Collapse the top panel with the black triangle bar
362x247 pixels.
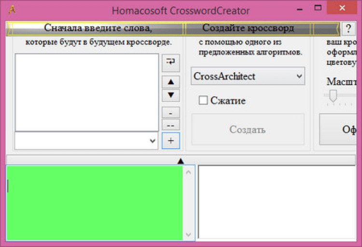coord(181,160)
